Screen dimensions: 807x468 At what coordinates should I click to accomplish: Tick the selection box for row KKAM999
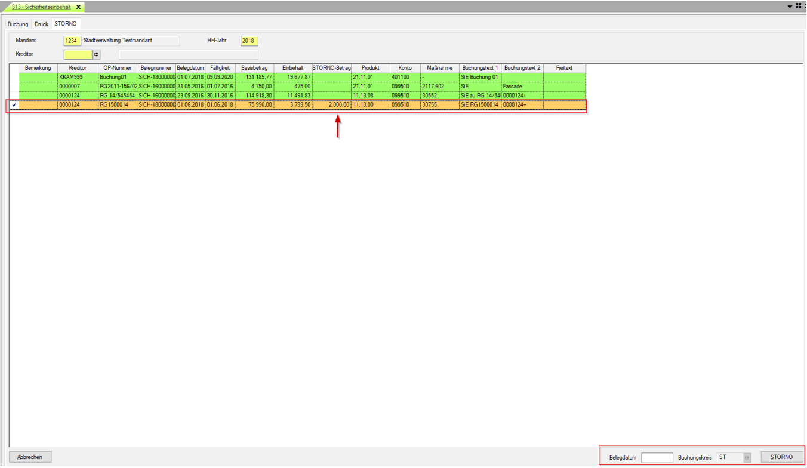tap(14, 77)
